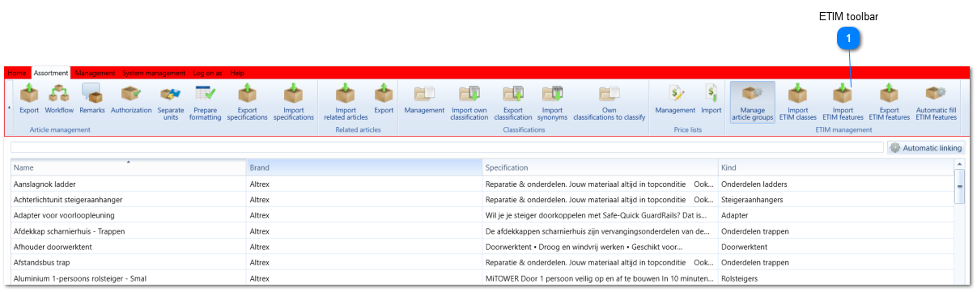This screenshot has height=292, width=977.
Task: Click the Steigeraanhangers kind cell
Action: (835, 200)
